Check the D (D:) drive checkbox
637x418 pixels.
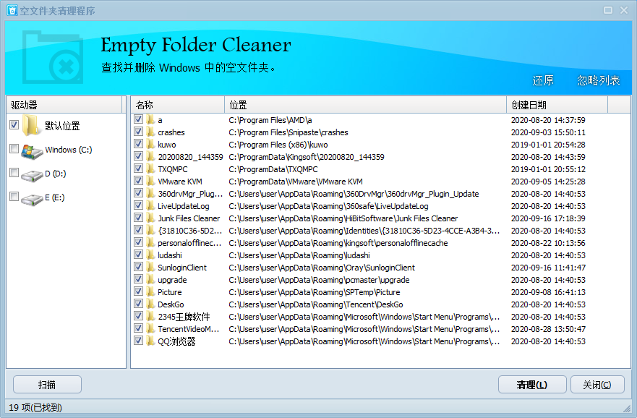[x=14, y=173]
